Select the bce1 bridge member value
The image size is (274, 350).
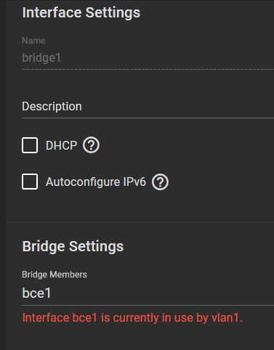pyautogui.click(x=36, y=293)
